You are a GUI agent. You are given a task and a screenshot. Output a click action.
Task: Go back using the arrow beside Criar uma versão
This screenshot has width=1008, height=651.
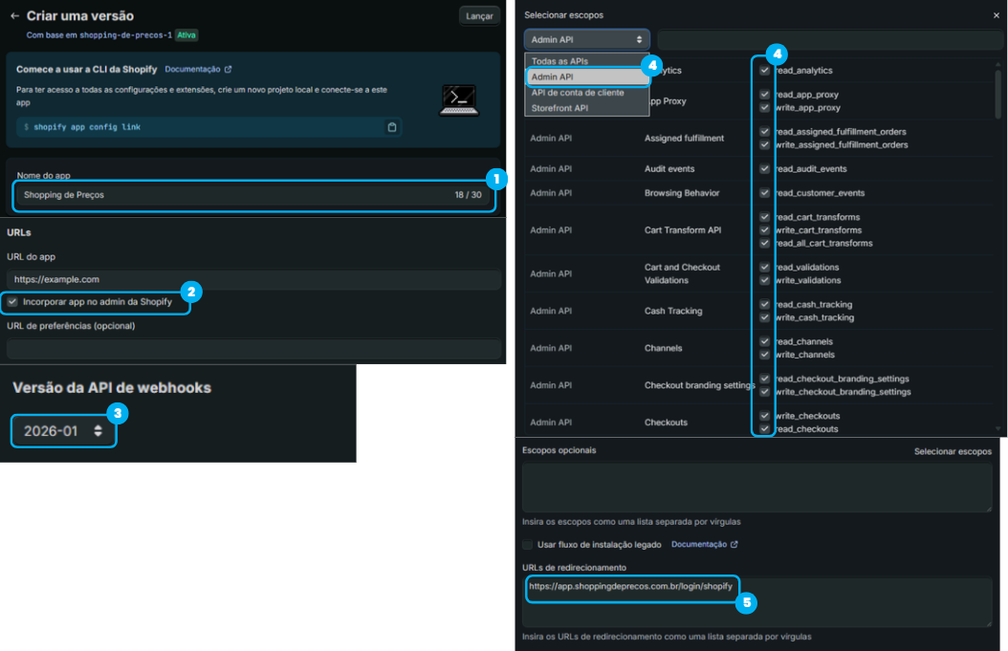(x=14, y=16)
